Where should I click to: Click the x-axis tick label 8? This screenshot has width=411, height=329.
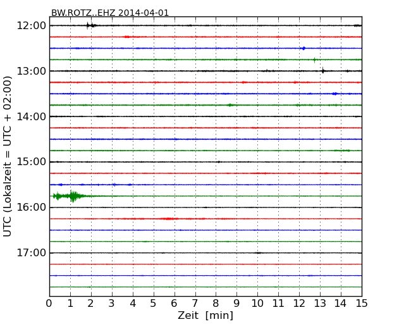pyautogui.click(x=216, y=304)
